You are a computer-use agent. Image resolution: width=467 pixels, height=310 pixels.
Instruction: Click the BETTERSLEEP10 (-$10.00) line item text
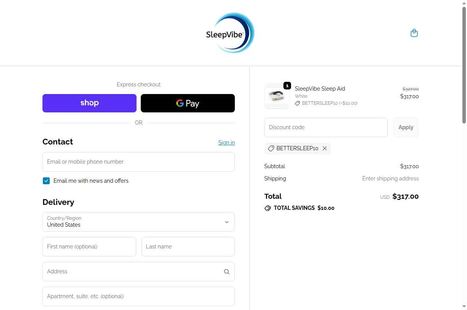point(330,103)
